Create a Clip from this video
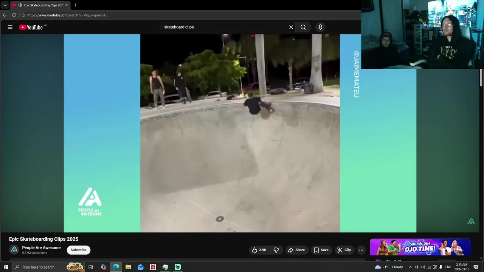The height and width of the screenshot is (272, 484). (344, 250)
